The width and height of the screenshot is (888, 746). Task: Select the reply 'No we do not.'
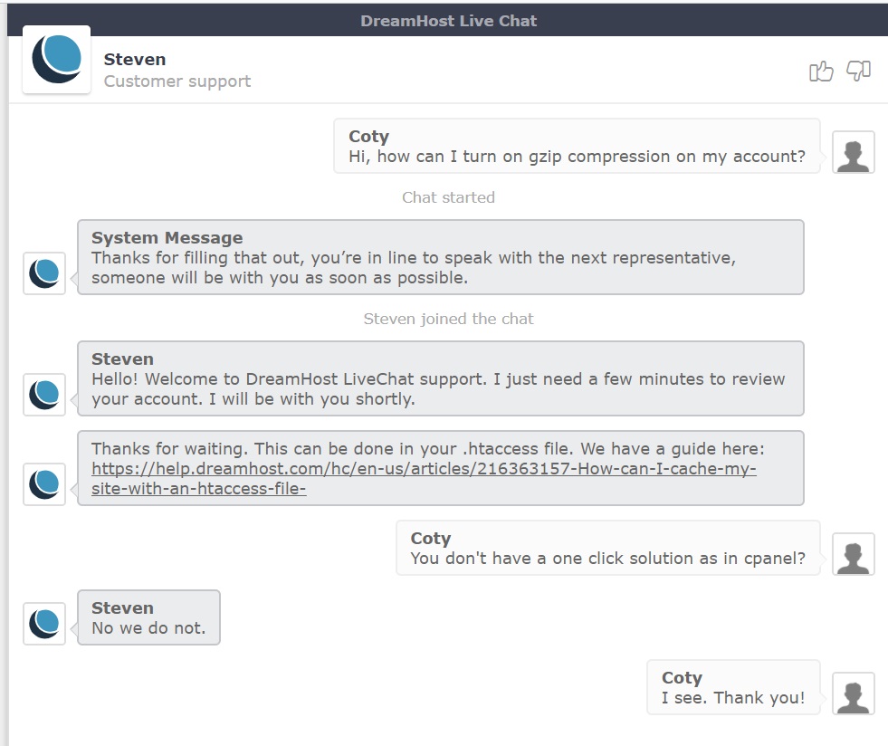pyautogui.click(x=149, y=628)
